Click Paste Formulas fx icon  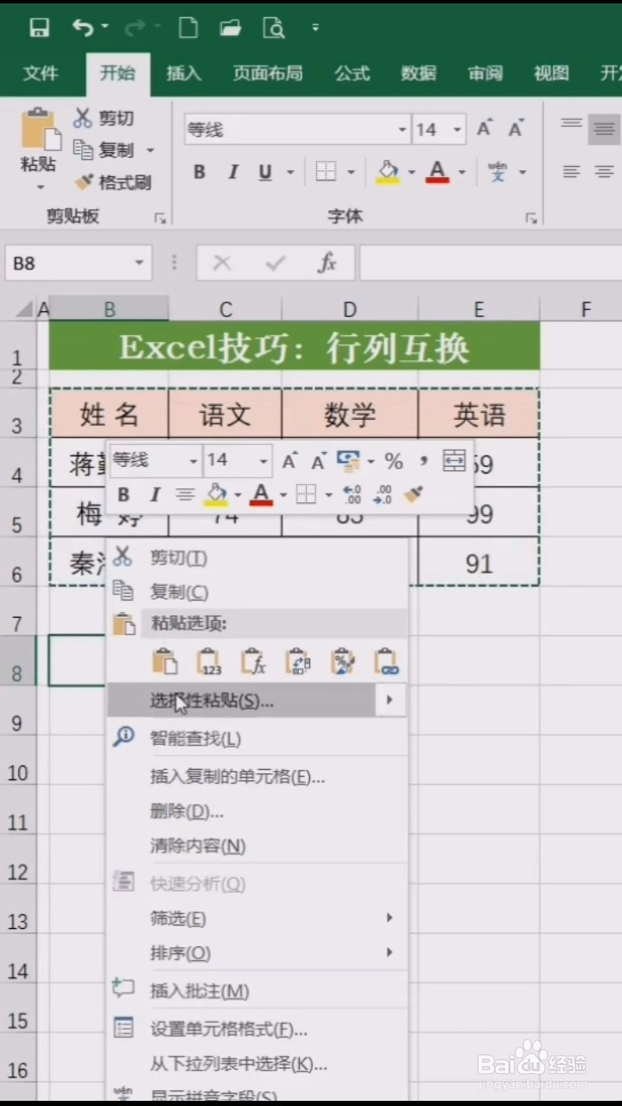pyautogui.click(x=253, y=661)
